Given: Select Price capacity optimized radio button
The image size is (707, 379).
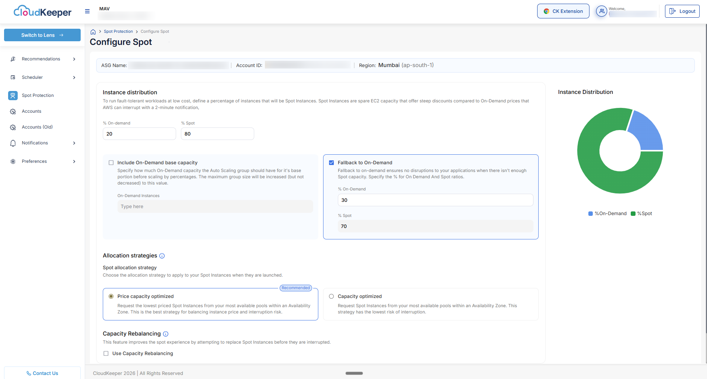Looking at the screenshot, I should pyautogui.click(x=111, y=296).
